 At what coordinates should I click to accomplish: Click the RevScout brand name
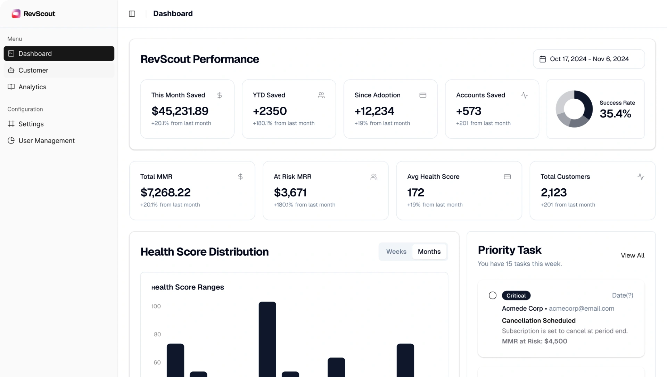(x=39, y=14)
